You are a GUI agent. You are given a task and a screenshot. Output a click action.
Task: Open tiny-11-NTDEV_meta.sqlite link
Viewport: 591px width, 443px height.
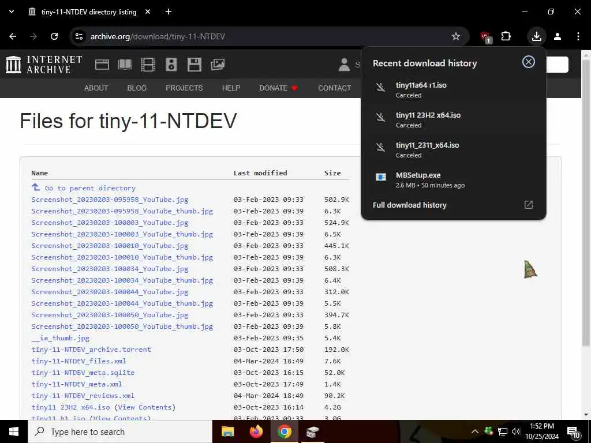(x=83, y=373)
